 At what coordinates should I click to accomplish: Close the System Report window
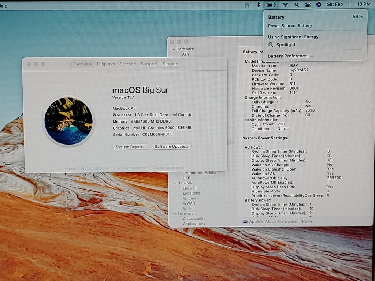(172, 42)
